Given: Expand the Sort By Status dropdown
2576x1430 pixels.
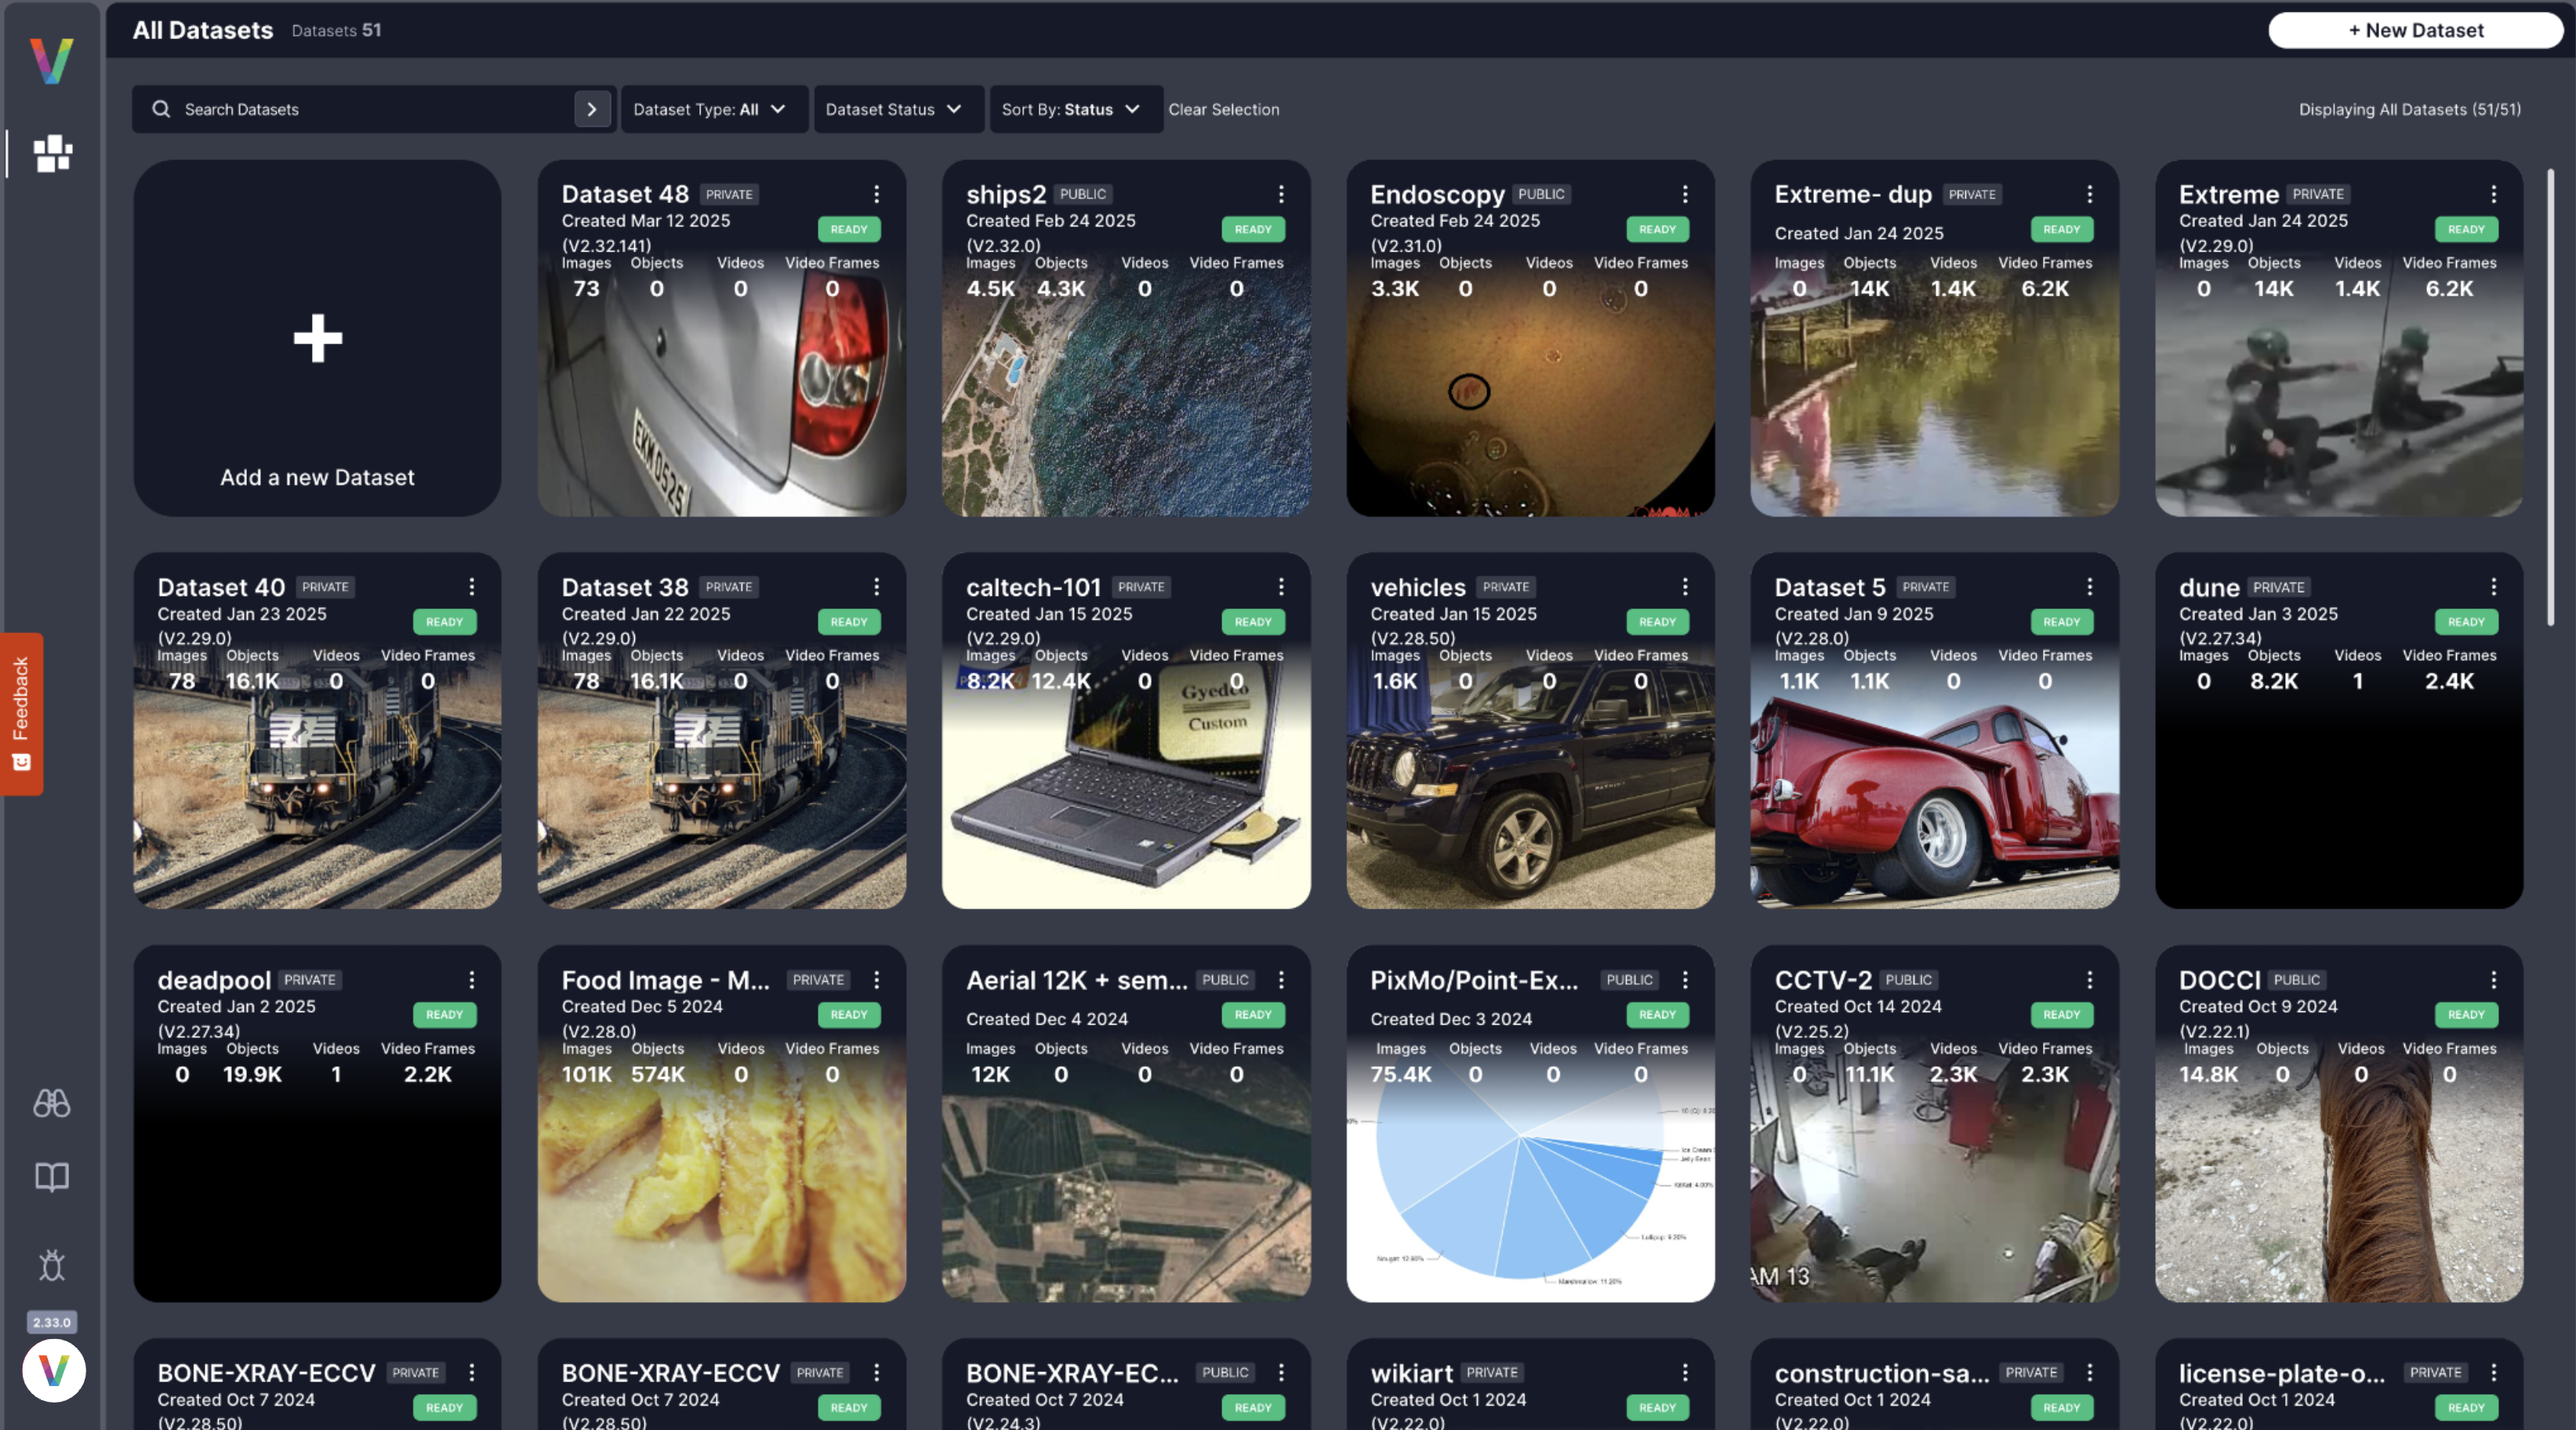Looking at the screenshot, I should click(x=1075, y=109).
